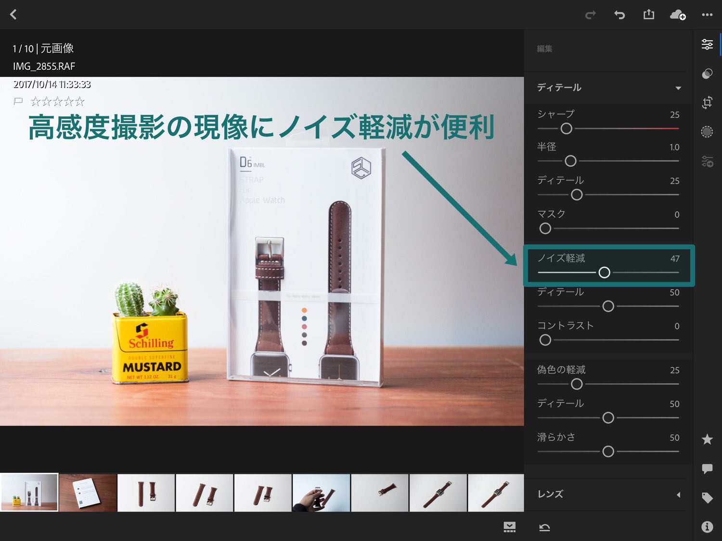The height and width of the screenshot is (541, 722).
Task: Open the crop and rotate tool
Action: 707,102
